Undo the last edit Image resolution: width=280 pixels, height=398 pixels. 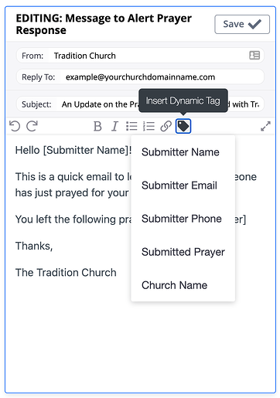click(x=15, y=126)
